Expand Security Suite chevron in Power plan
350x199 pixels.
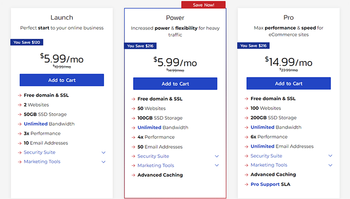(217, 156)
